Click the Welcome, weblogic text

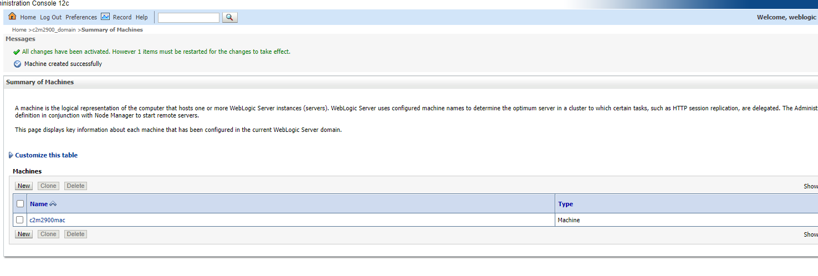tap(786, 17)
